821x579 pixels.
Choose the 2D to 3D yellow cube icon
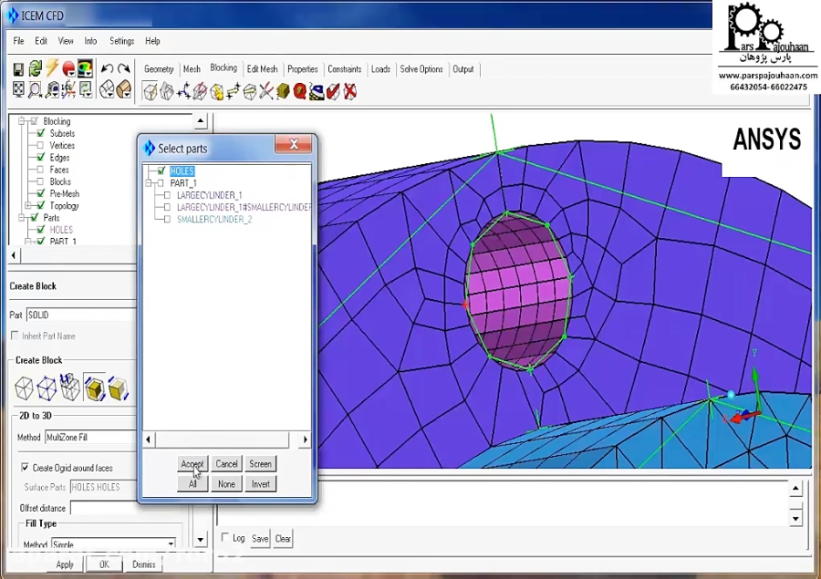point(95,388)
